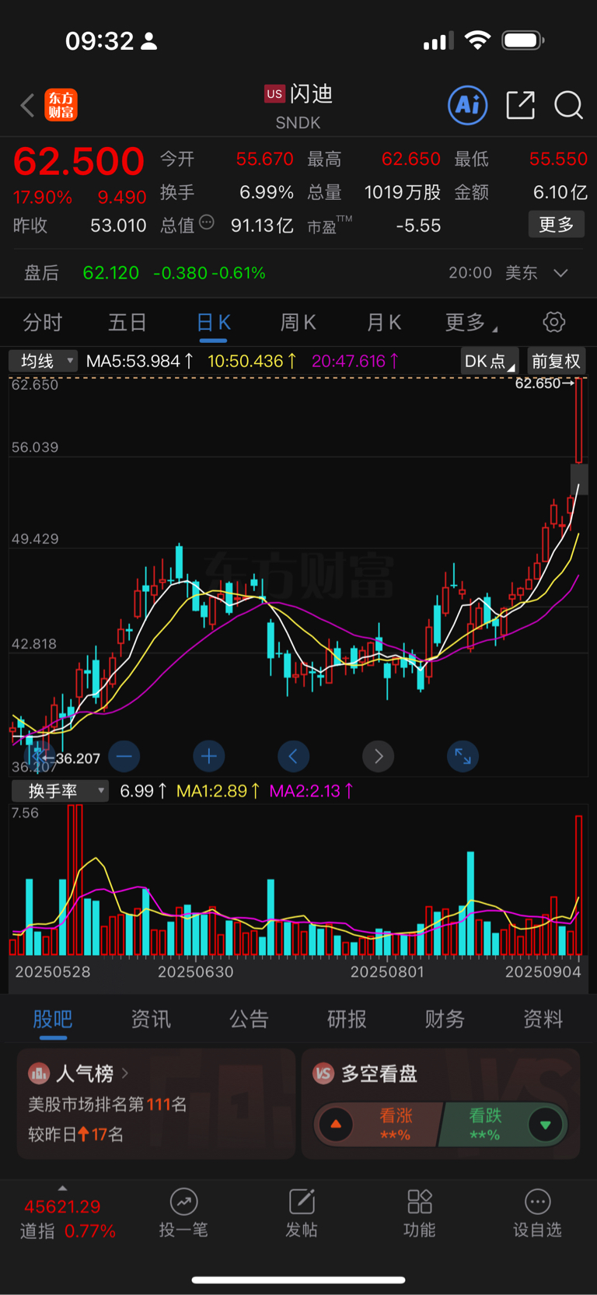Open the 资料 tab

pyautogui.click(x=543, y=1019)
